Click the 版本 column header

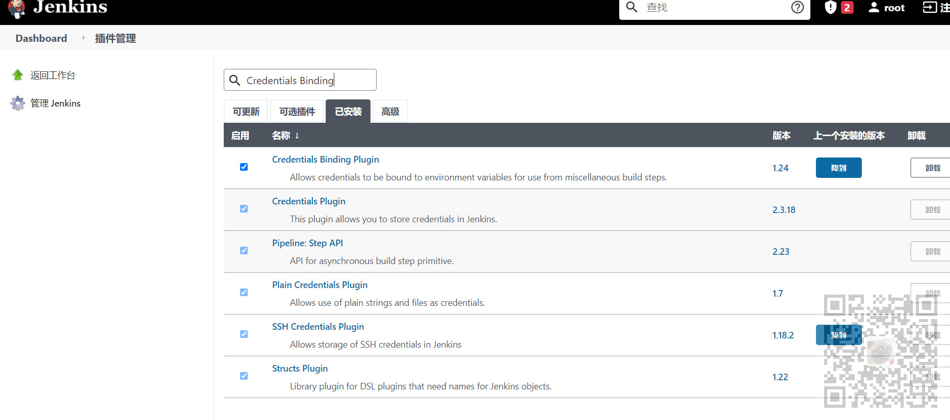pos(781,136)
